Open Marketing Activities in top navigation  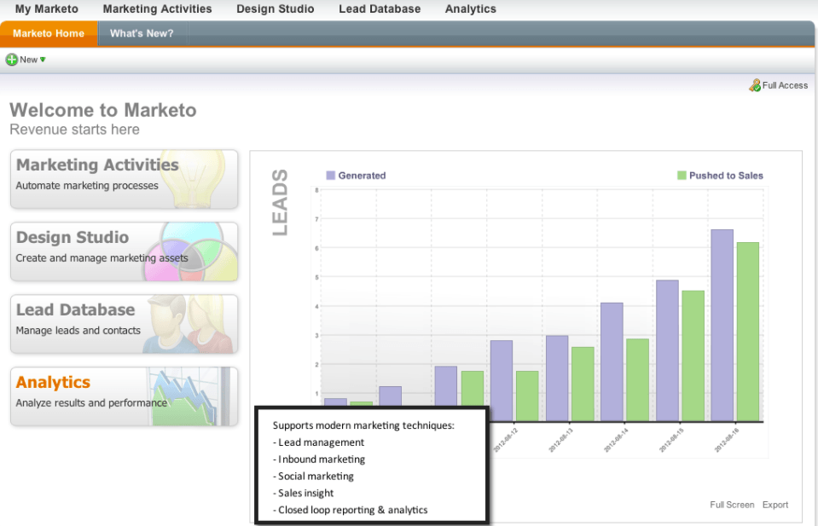click(x=157, y=9)
